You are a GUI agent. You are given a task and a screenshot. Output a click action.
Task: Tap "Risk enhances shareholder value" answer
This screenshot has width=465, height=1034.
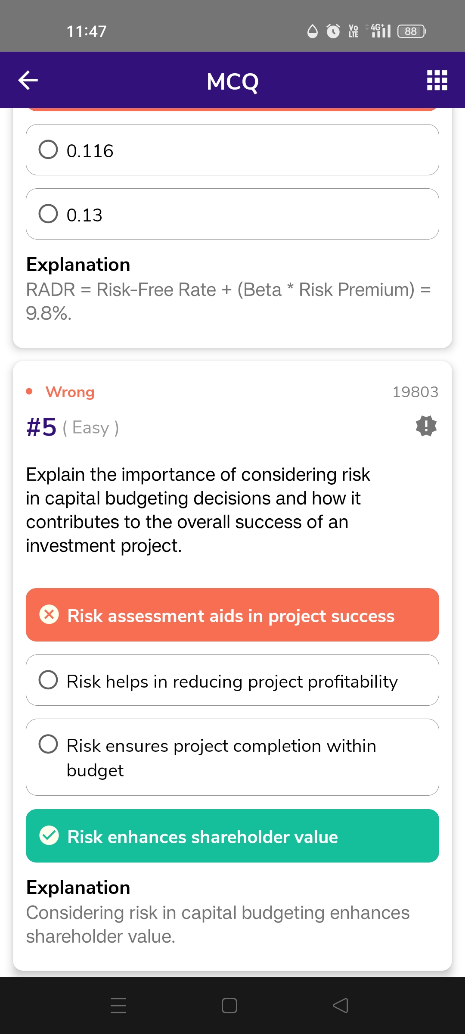click(232, 836)
